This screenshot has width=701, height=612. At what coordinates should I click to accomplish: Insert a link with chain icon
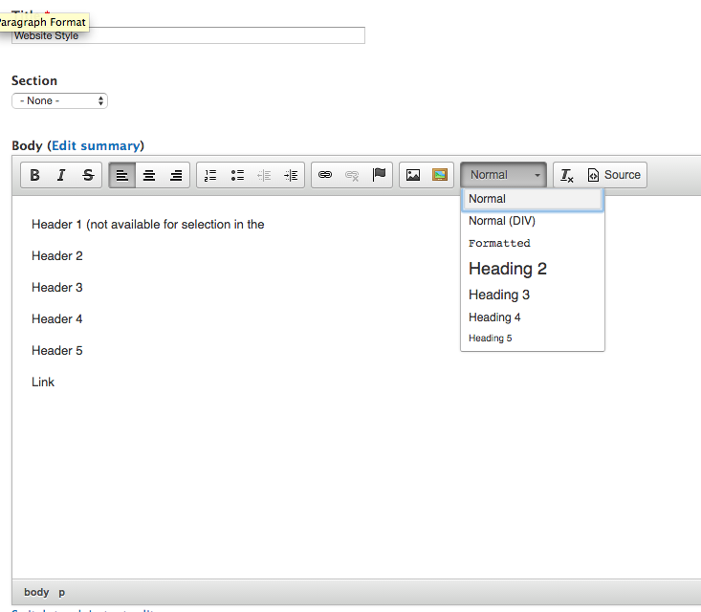325,175
